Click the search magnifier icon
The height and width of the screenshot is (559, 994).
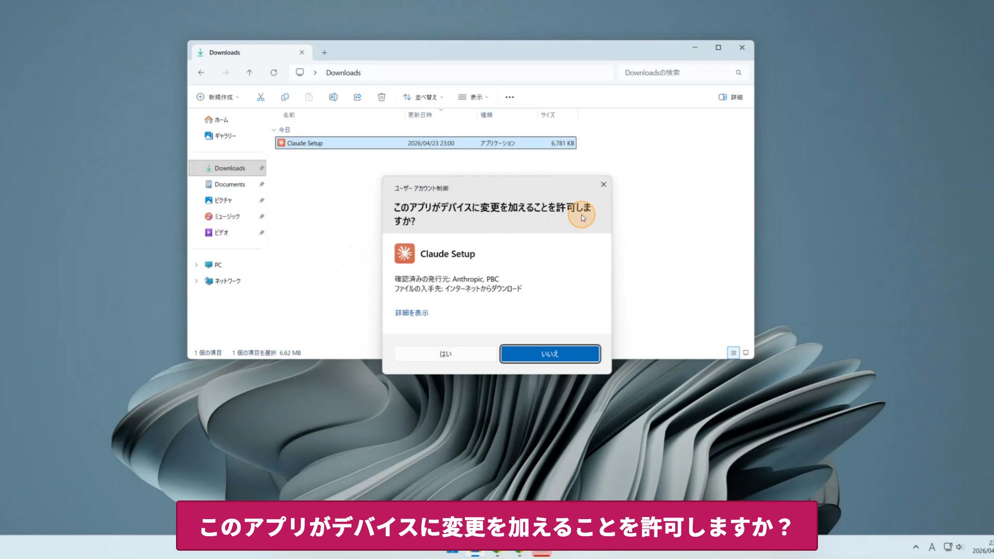739,72
